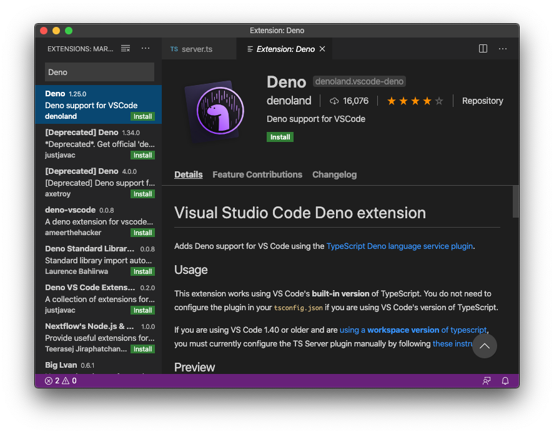Open 'these instructions' link

click(x=452, y=343)
